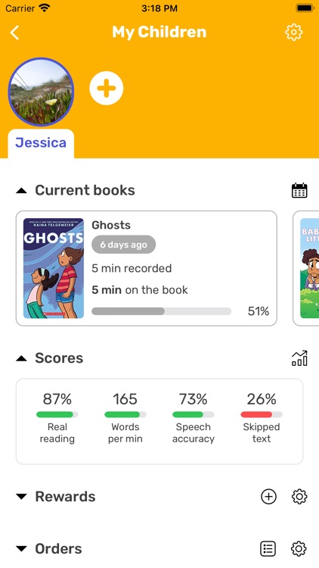
Task: Open Orders settings gear
Action: [299, 549]
